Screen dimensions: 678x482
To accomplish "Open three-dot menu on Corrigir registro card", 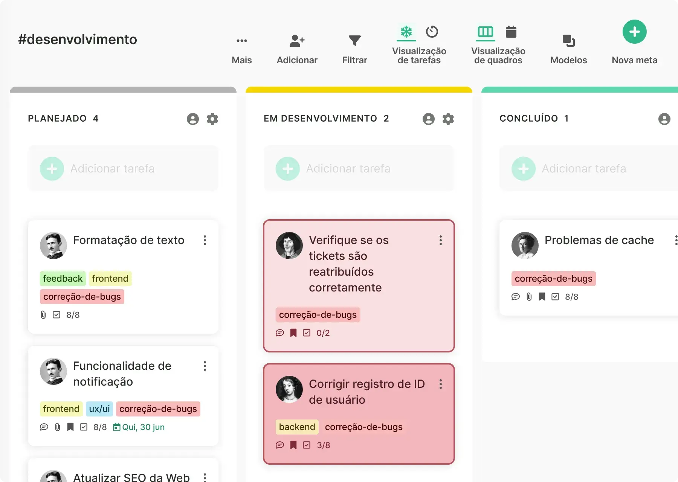I will [440, 384].
